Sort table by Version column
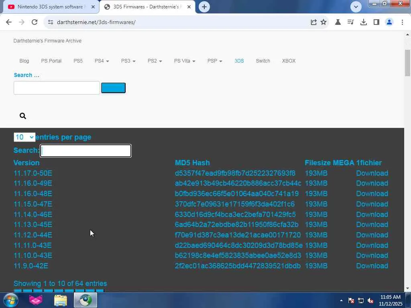 pos(26,163)
